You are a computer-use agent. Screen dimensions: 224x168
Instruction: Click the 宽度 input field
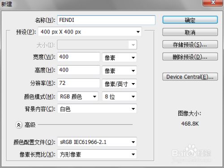click(78, 57)
